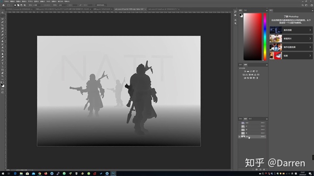Show the Blue channel visibility
This screenshot has height=176, width=314.
point(239,133)
